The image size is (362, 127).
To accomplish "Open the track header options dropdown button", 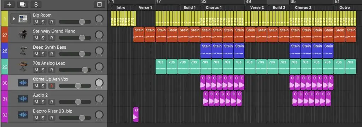I will [99, 4].
